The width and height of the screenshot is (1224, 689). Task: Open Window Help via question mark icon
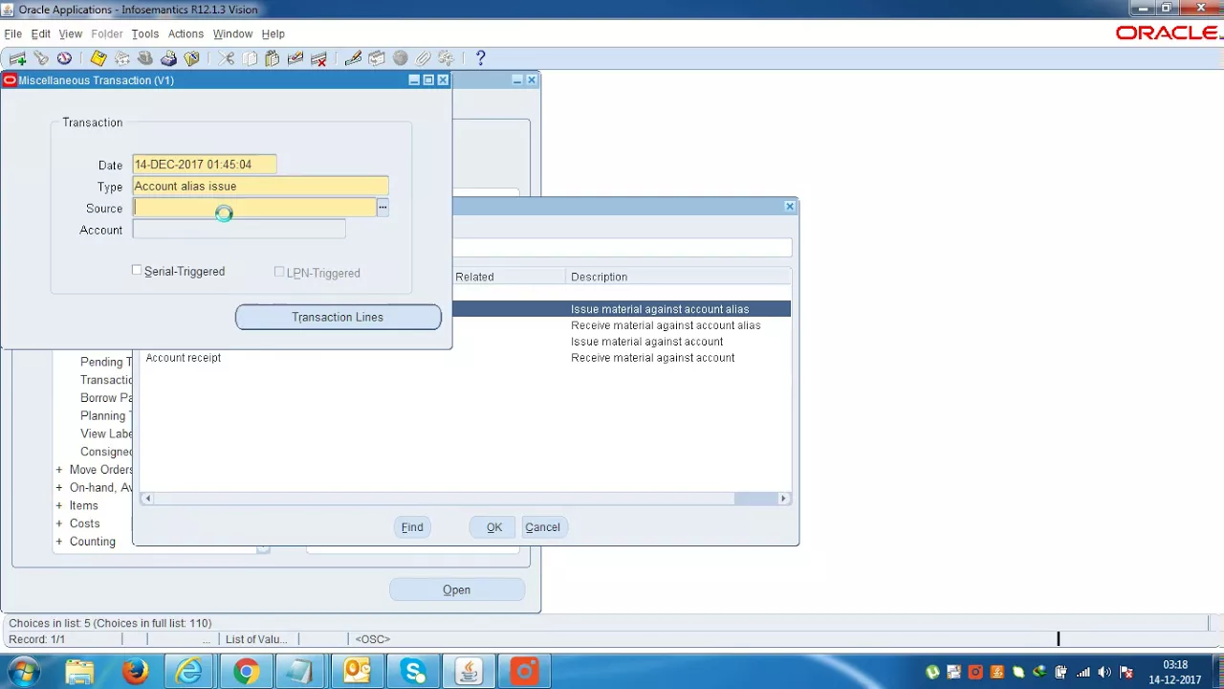pyautogui.click(x=480, y=58)
